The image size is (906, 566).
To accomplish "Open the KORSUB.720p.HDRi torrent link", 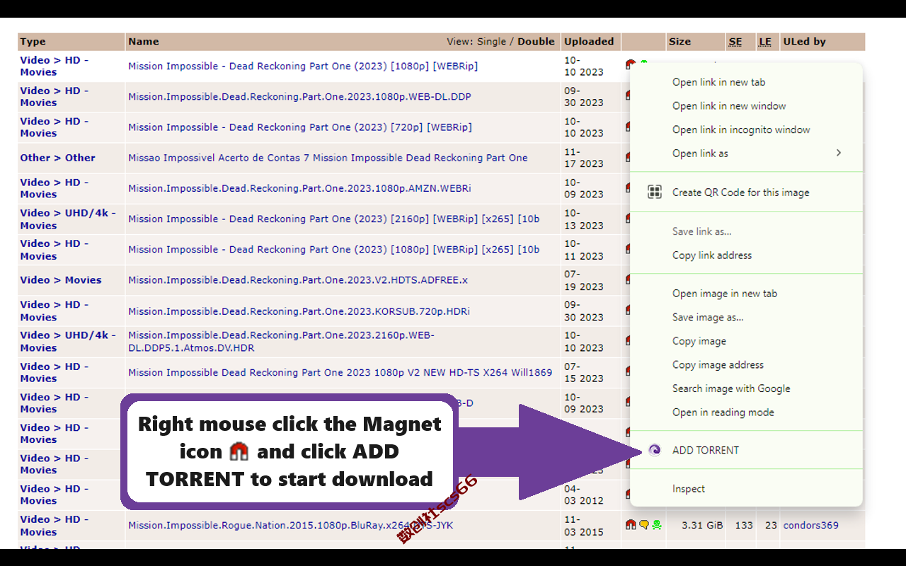I will point(299,311).
